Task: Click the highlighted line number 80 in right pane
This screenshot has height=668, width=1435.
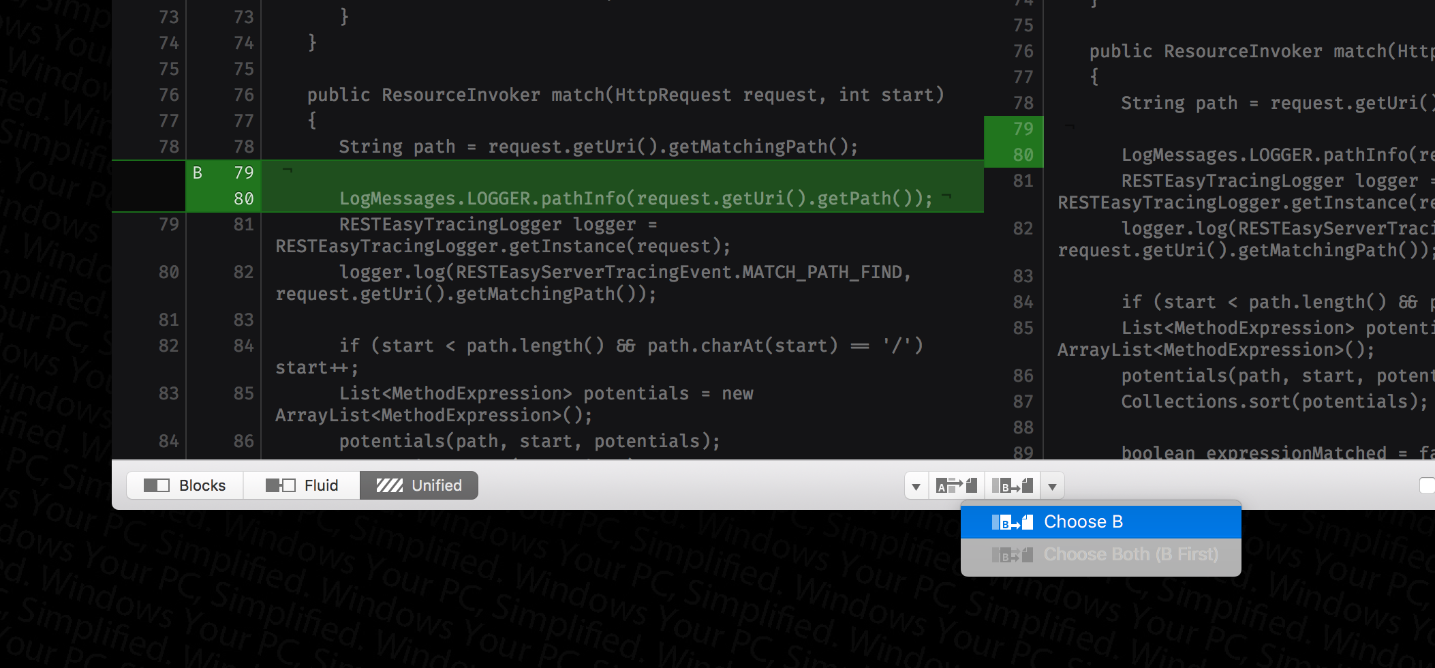Action: (x=1023, y=155)
